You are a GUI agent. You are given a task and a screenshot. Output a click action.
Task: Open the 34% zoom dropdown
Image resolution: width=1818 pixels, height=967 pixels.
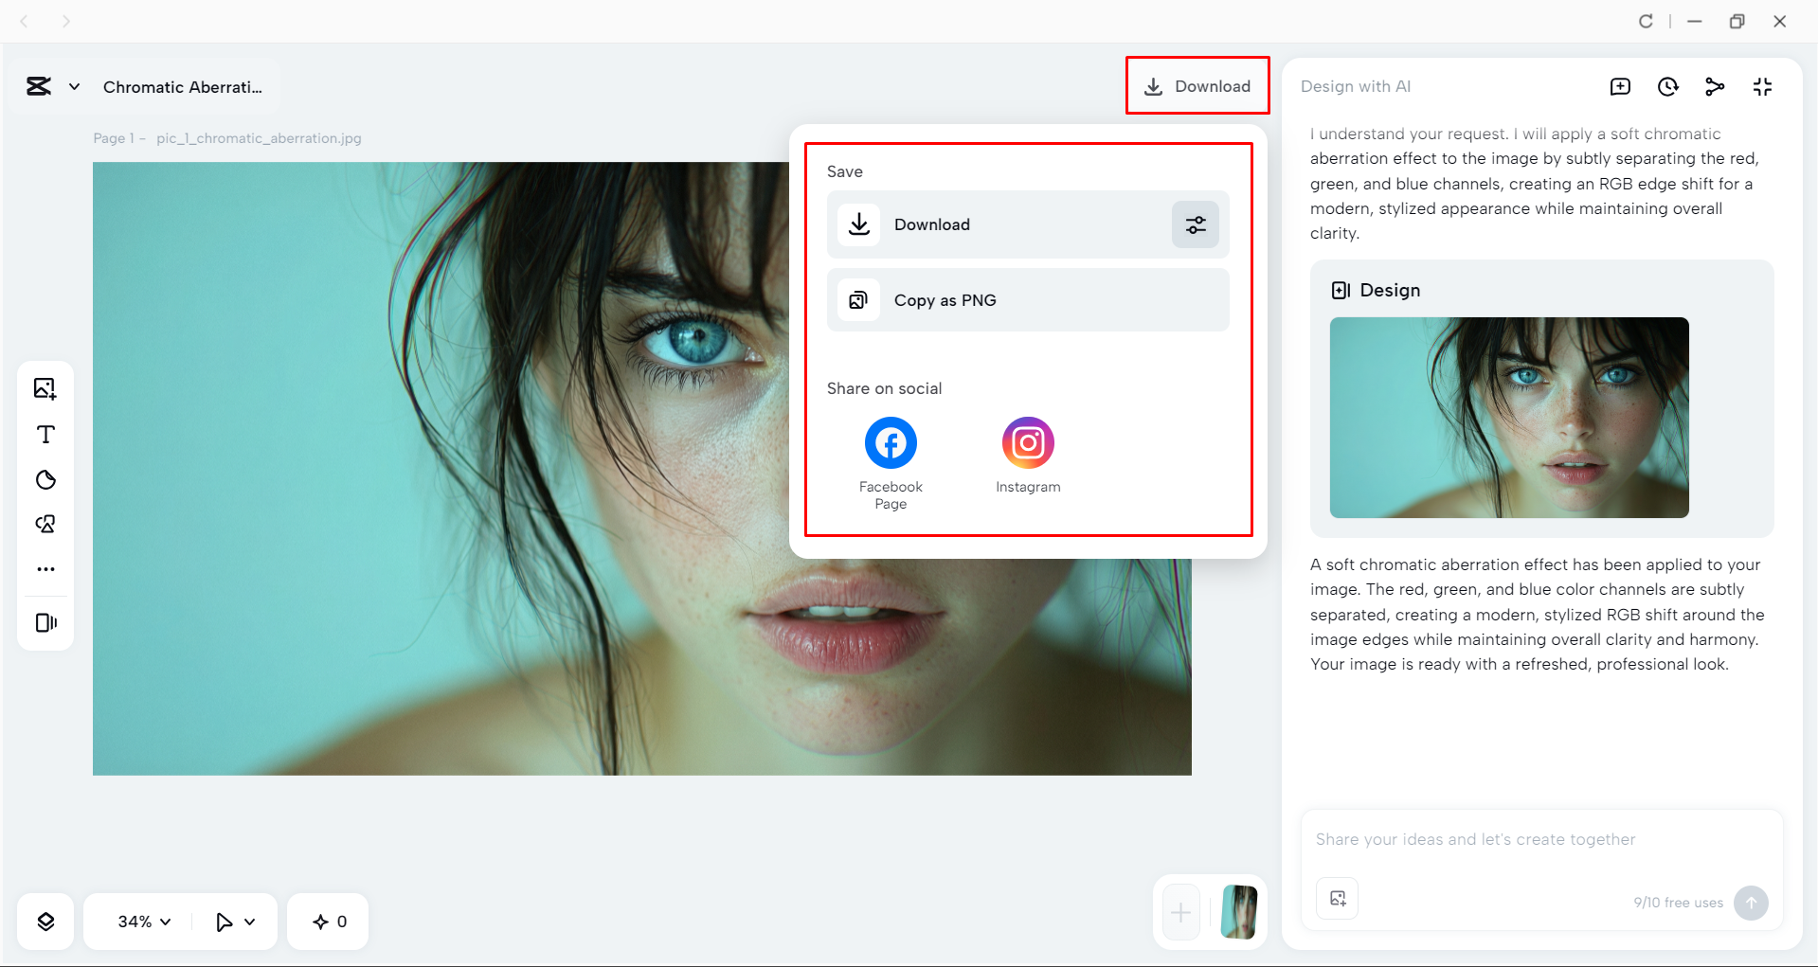[144, 922]
